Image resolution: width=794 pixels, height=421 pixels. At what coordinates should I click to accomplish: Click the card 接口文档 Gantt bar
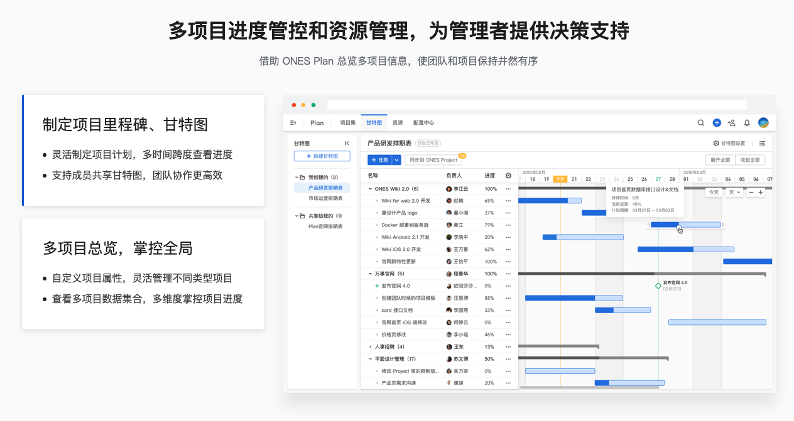623,310
